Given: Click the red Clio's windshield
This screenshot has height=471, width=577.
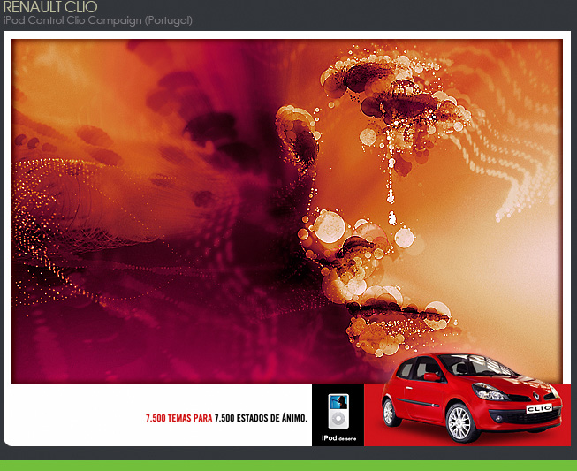Looking at the screenshot, I should coord(471,365).
